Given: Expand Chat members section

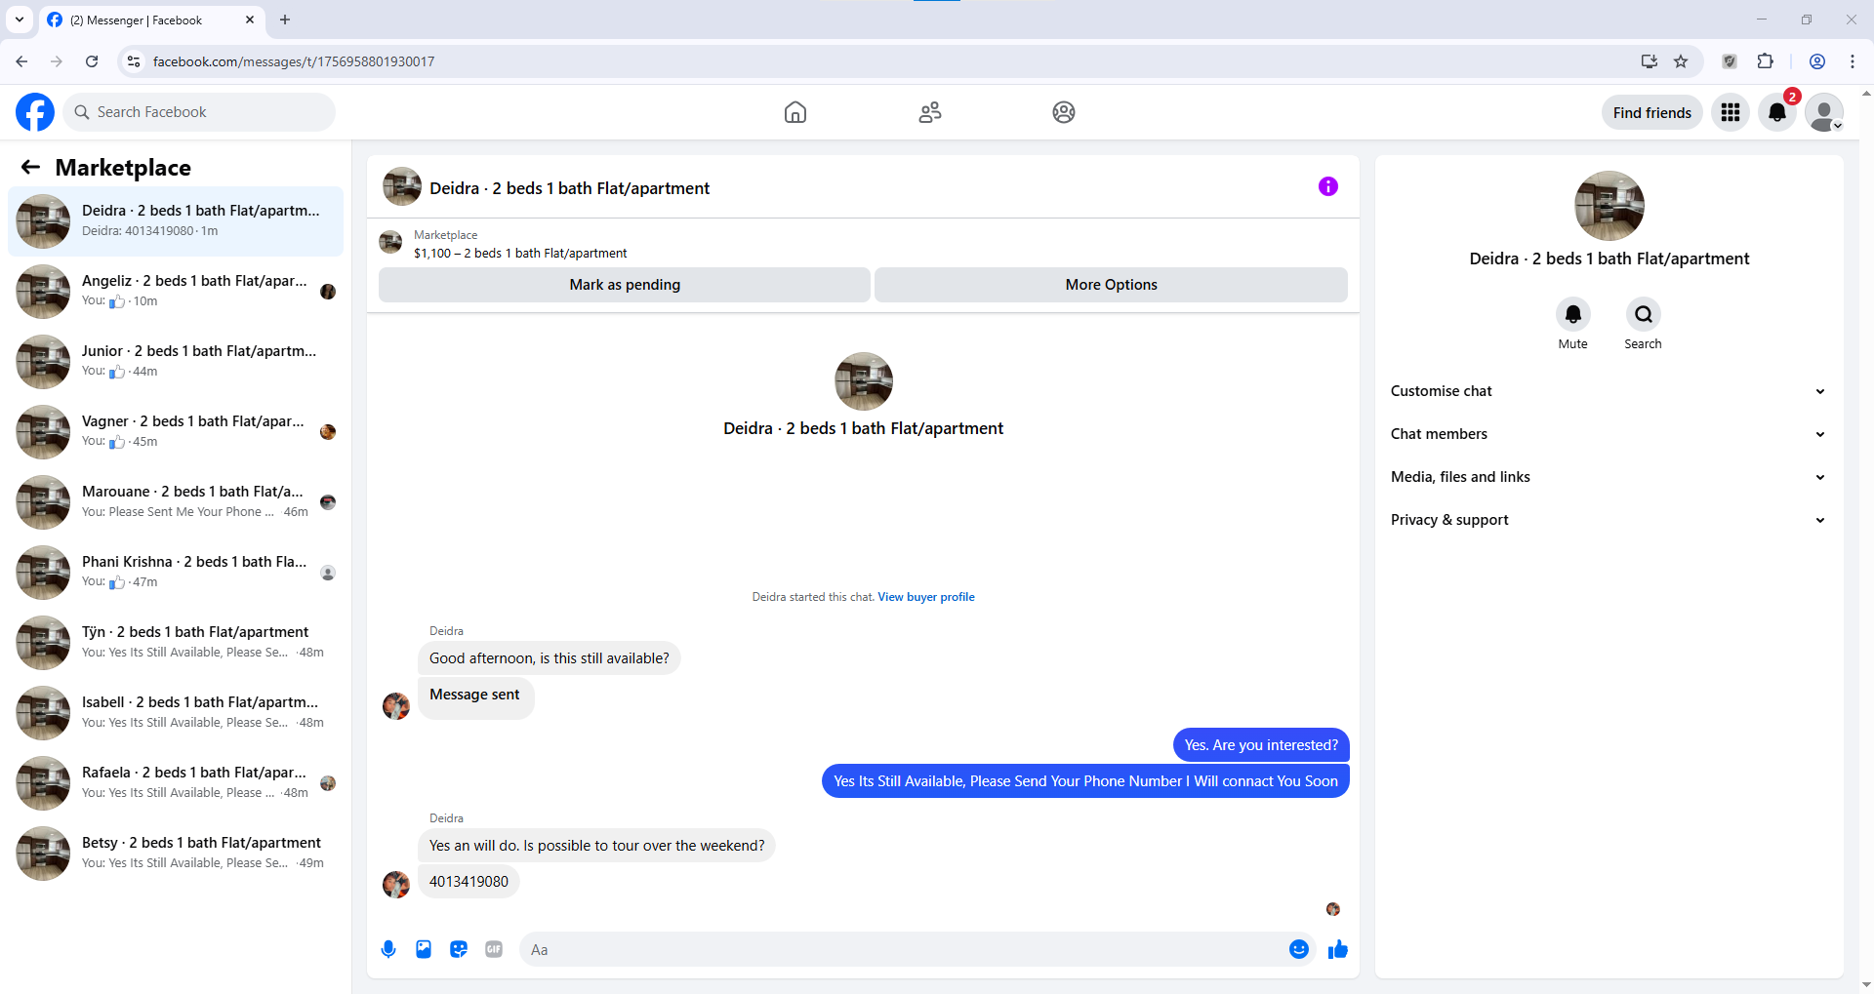Looking at the screenshot, I should click(1609, 434).
